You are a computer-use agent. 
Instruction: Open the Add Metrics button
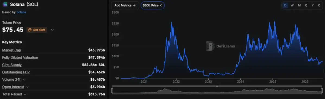pyautogui.click(x=125, y=5)
